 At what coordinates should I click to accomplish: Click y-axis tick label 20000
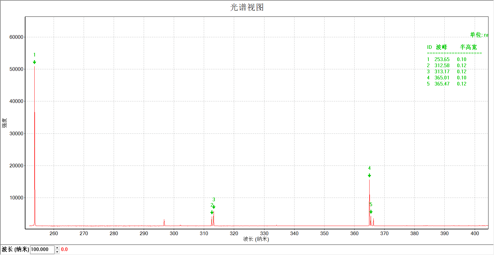tap(16, 166)
